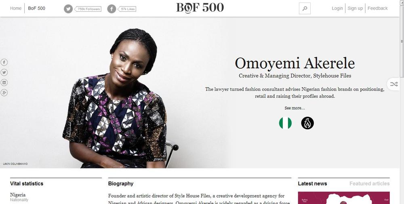Open the latest news map thumbnail
404x204 pixels.
(x=344, y=198)
